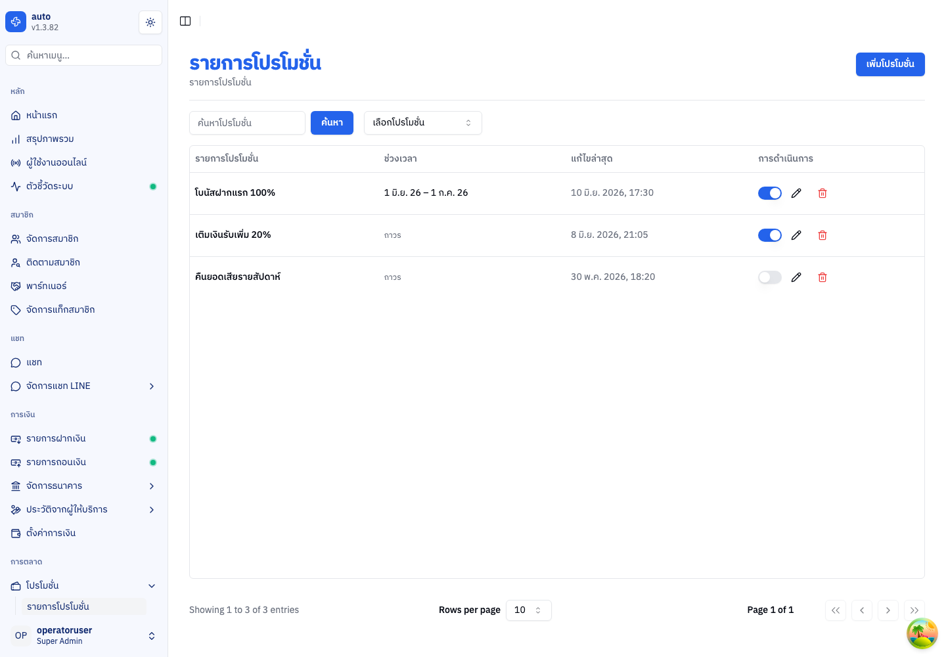Collapse the sidebar panel icon

coord(185,21)
